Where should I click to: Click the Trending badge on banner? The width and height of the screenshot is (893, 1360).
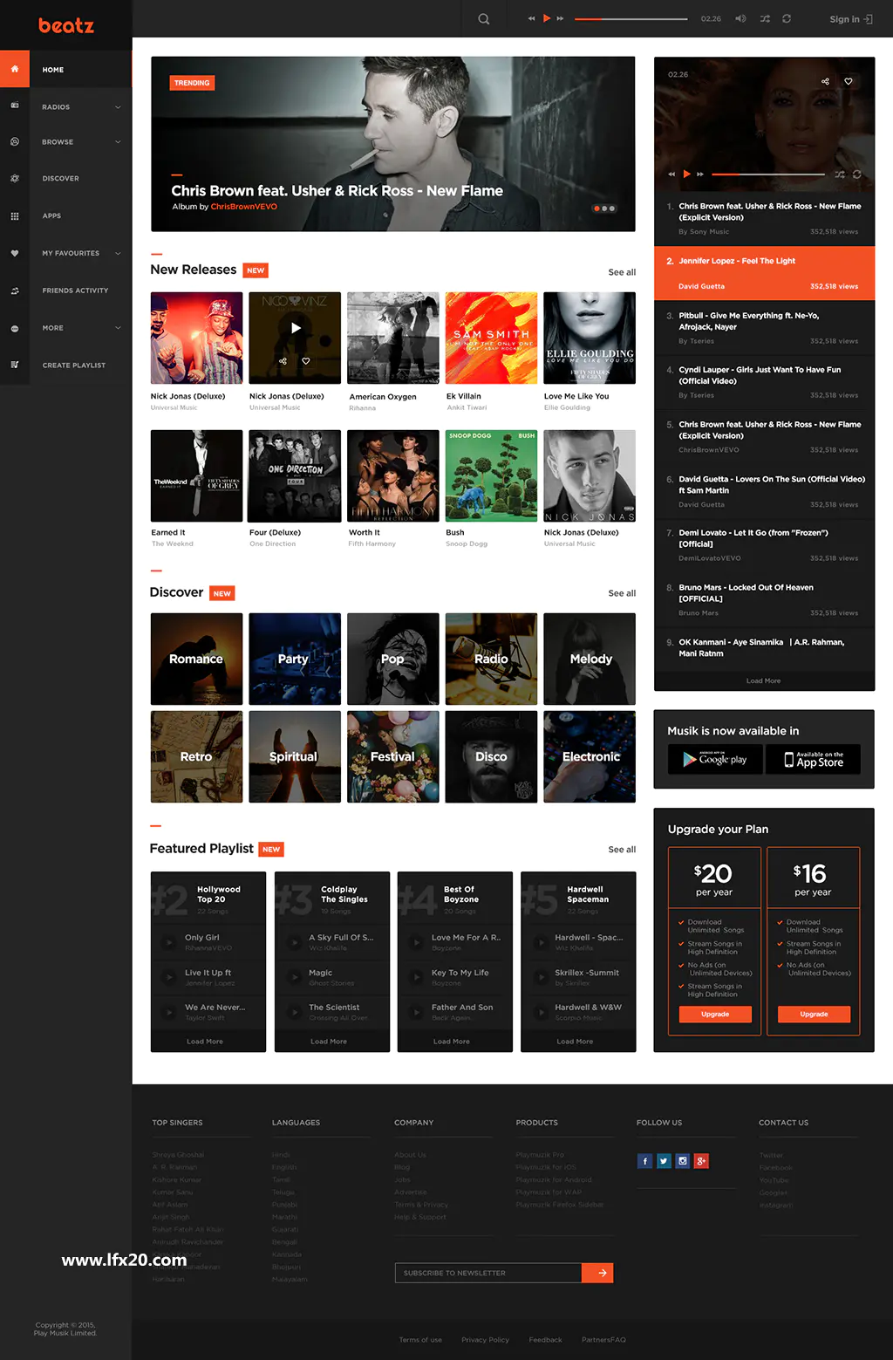tap(192, 83)
